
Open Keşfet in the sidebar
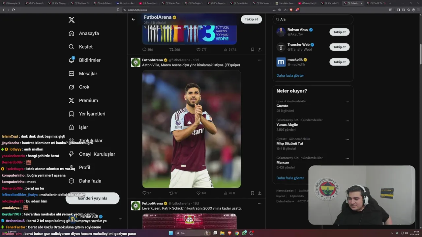[x=80, y=47]
